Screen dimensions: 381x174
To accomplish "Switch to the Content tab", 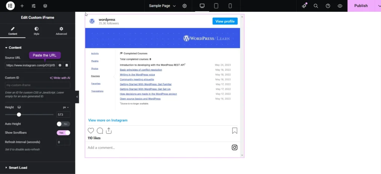I will pos(13,31).
